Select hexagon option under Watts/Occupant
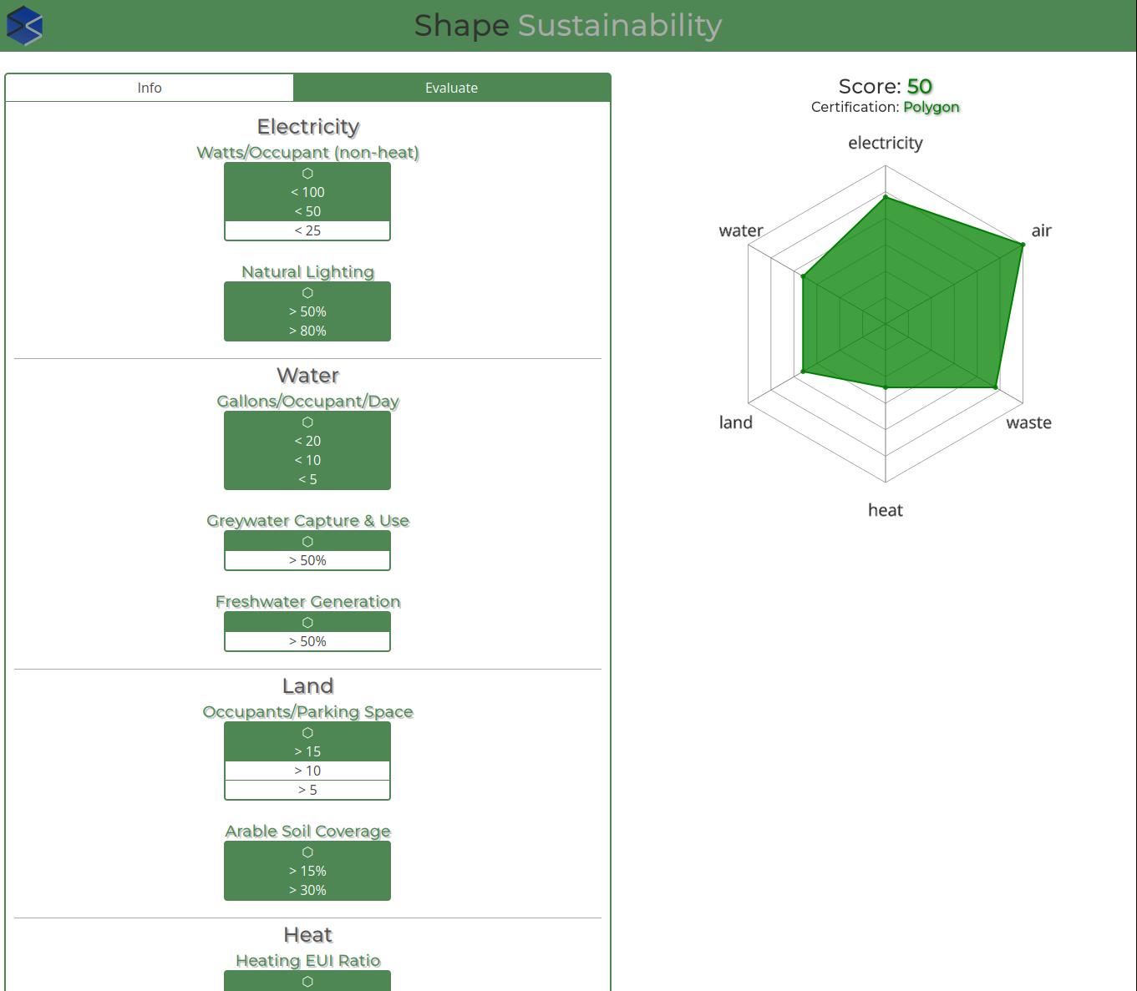This screenshot has width=1137, height=991. pyautogui.click(x=307, y=173)
